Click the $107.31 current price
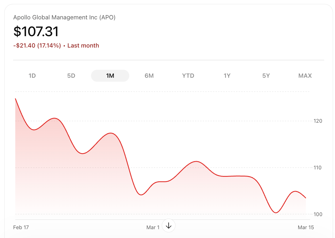Screen dimensions: 335x238 36,31
